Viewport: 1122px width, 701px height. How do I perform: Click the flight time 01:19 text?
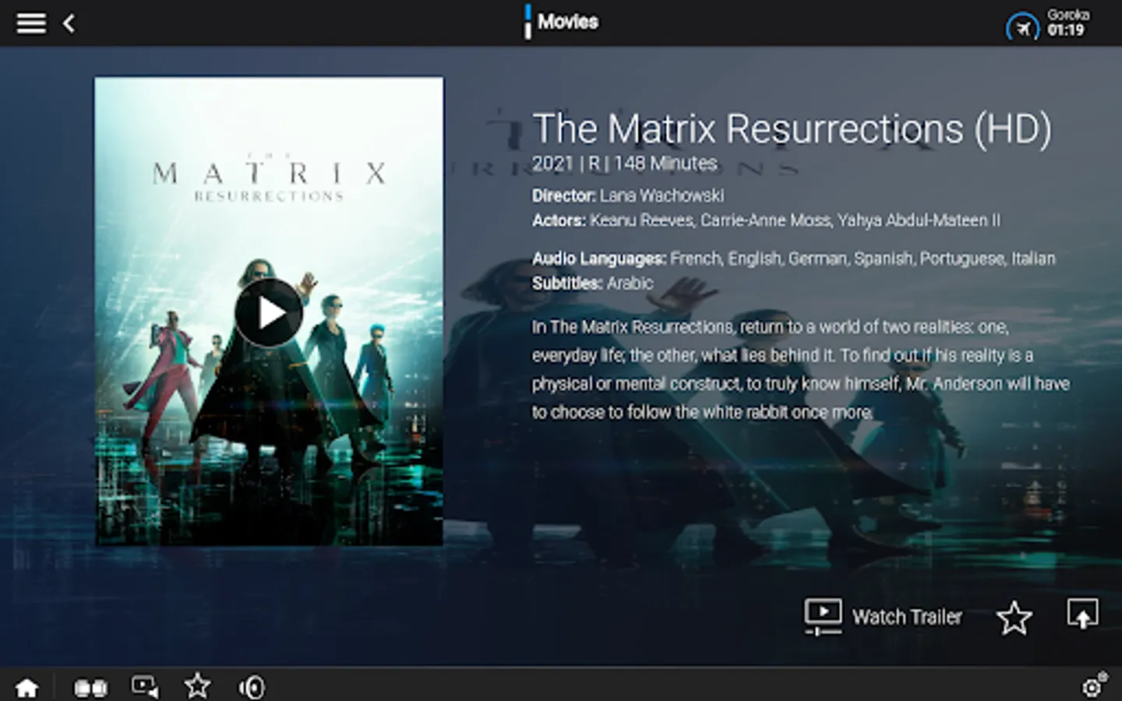click(x=1065, y=30)
